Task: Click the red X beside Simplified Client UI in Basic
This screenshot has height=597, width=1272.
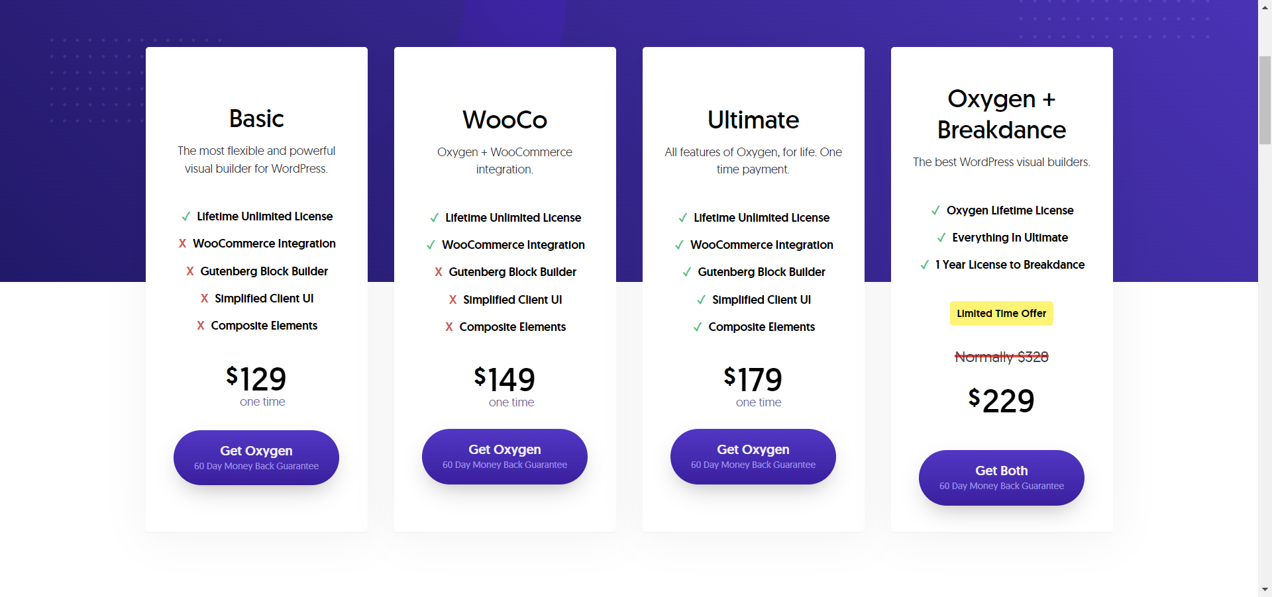Action: tap(204, 298)
